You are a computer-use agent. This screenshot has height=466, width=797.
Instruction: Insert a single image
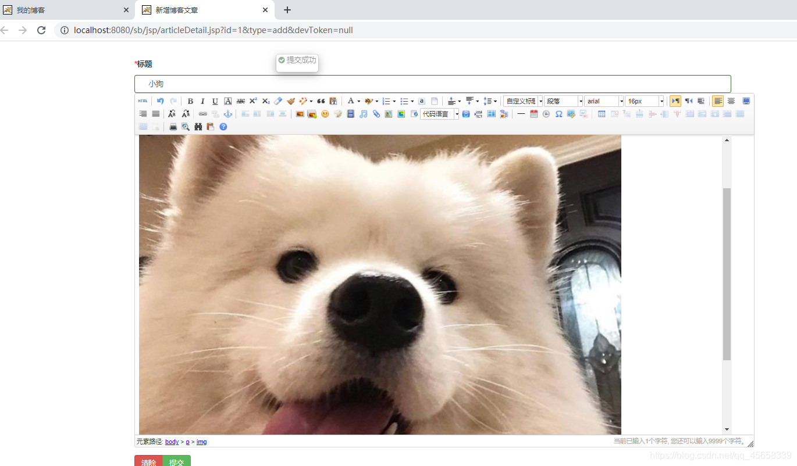point(300,114)
